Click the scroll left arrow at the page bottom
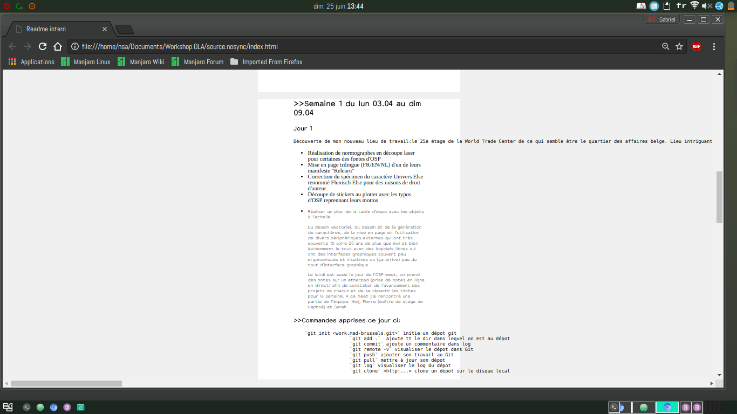This screenshot has width=737, height=414. [6, 383]
